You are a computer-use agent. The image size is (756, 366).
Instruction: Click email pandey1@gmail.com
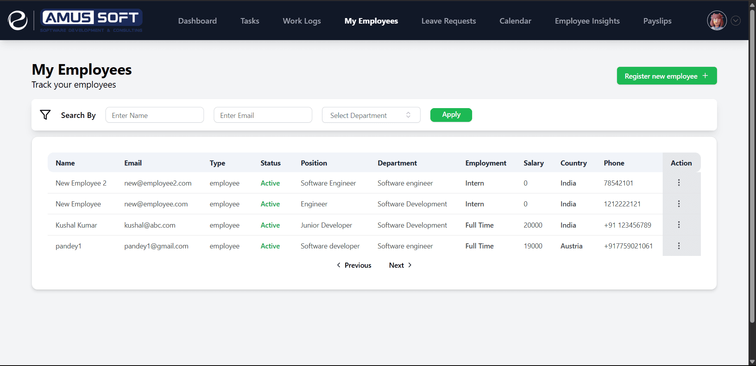pos(156,246)
